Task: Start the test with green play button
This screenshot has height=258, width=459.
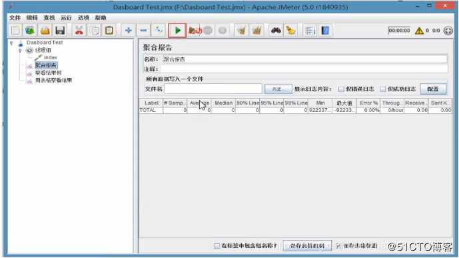Action: pyautogui.click(x=177, y=31)
